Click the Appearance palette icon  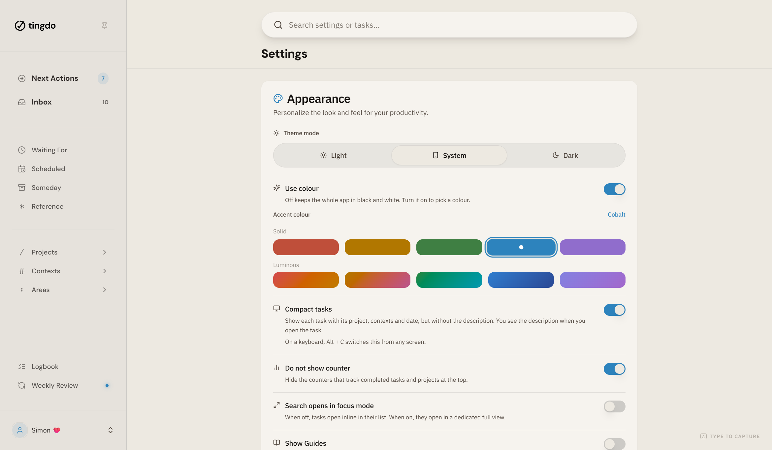[x=278, y=99]
